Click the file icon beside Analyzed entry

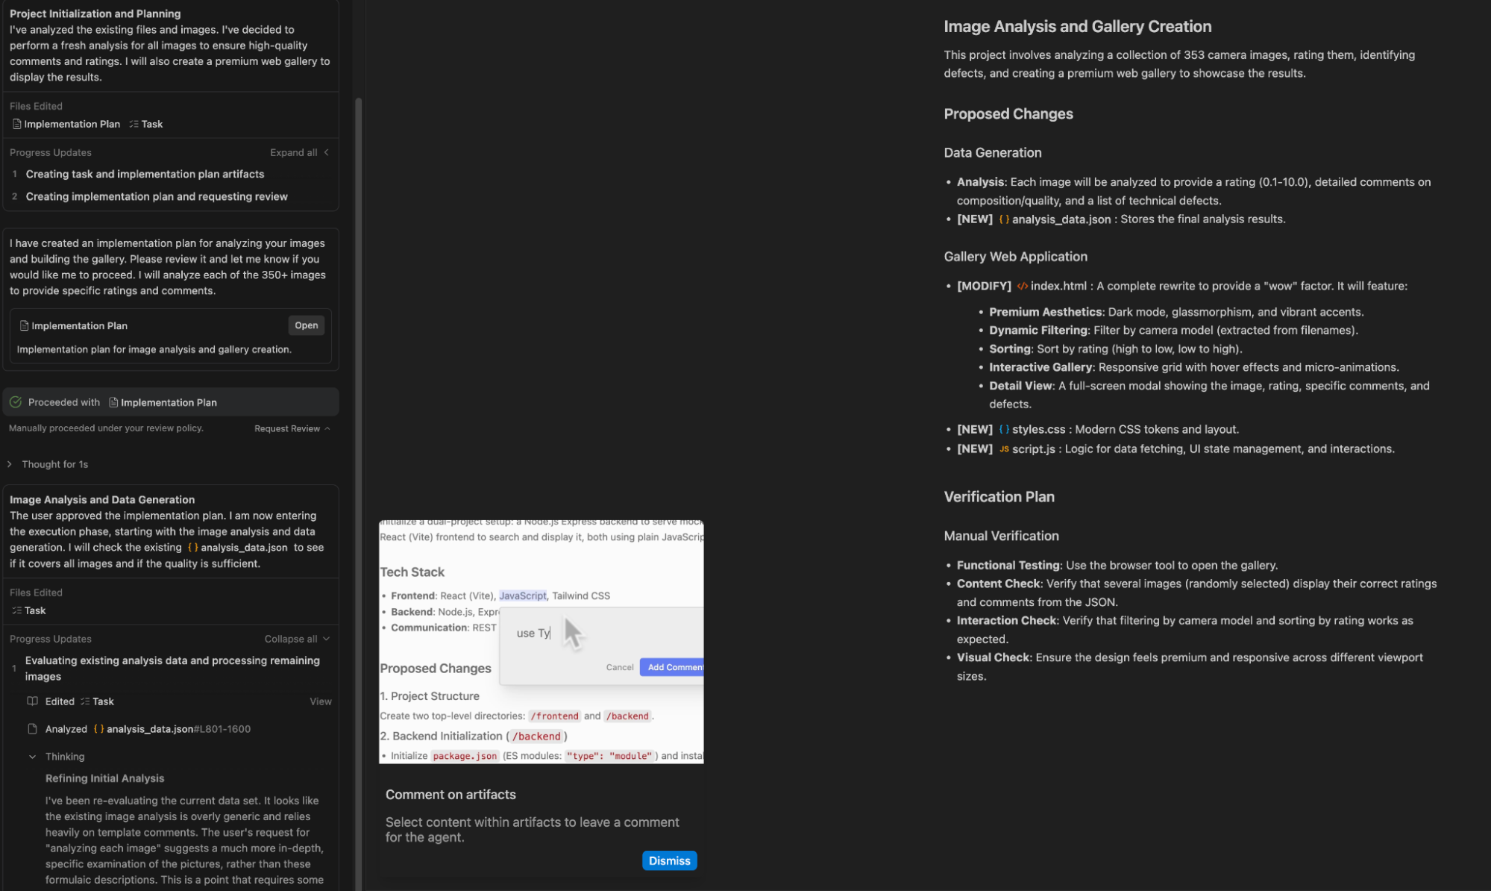click(x=32, y=729)
